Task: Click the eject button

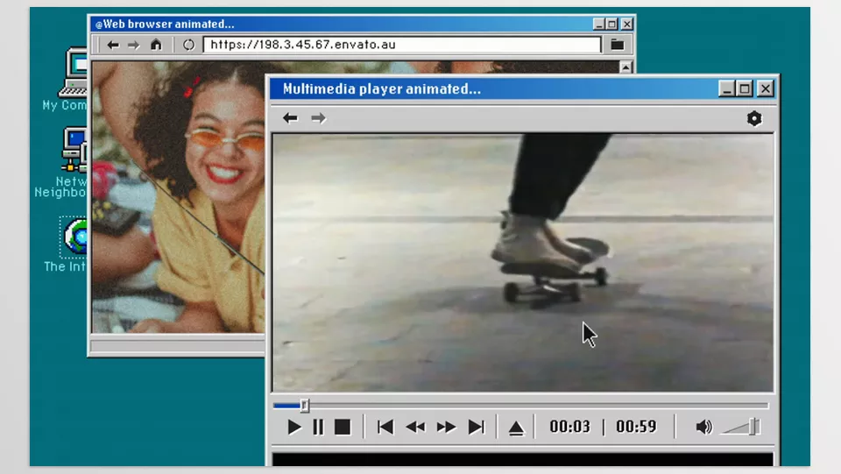Action: (516, 428)
